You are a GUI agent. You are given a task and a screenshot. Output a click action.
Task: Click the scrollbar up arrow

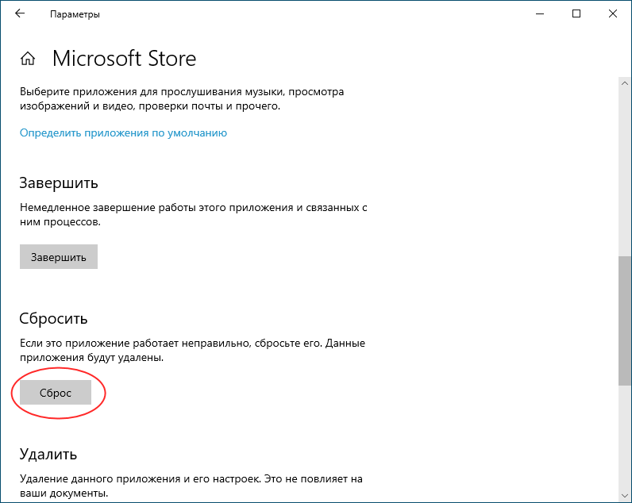[x=625, y=83]
